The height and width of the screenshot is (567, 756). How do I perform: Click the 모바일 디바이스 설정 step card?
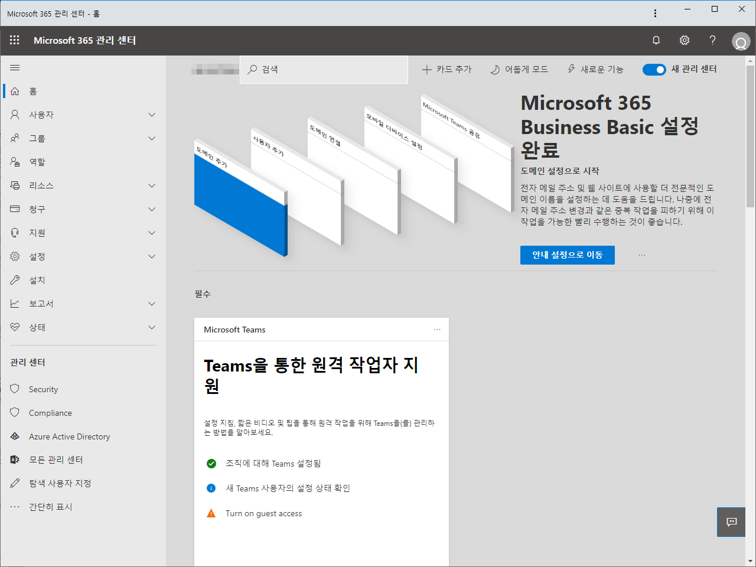410,165
